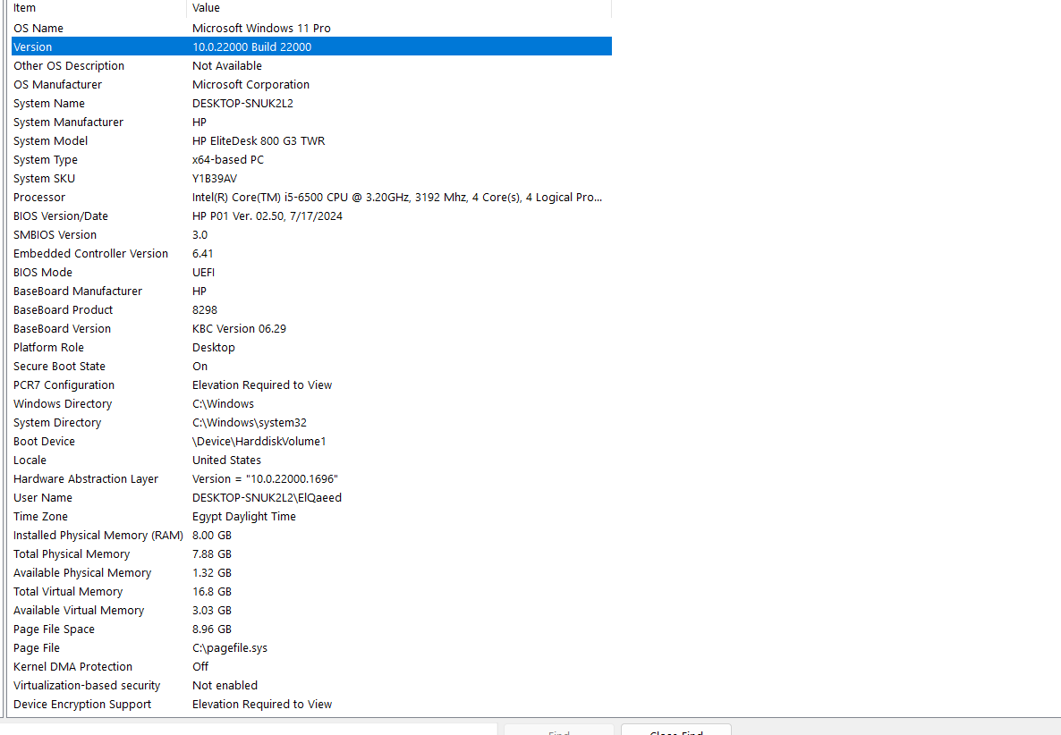1061x735 pixels.
Task: Click the \Device\HarddiskVolume1 value
Action: 259,443
